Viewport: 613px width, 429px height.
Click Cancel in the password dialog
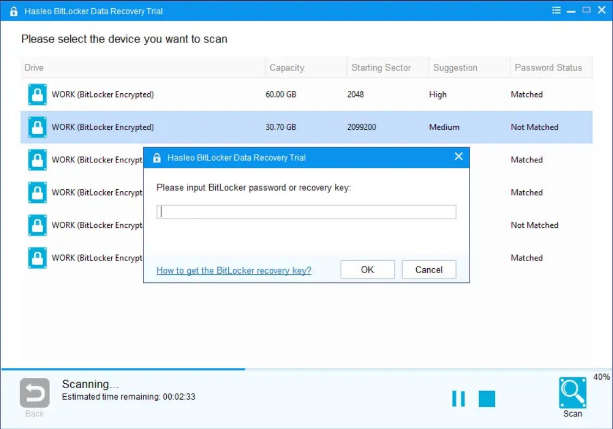coord(429,269)
